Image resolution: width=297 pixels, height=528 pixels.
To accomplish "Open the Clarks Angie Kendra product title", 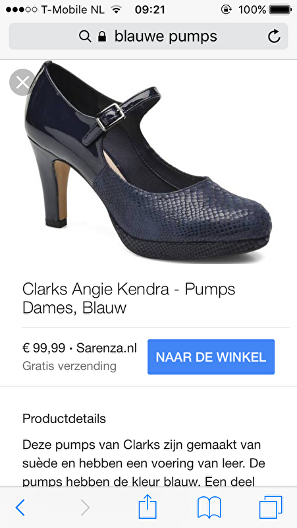I will pos(129,298).
